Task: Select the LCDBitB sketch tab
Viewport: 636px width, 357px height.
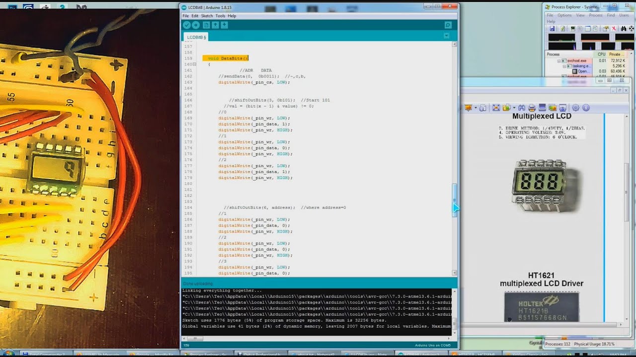Action: point(196,37)
